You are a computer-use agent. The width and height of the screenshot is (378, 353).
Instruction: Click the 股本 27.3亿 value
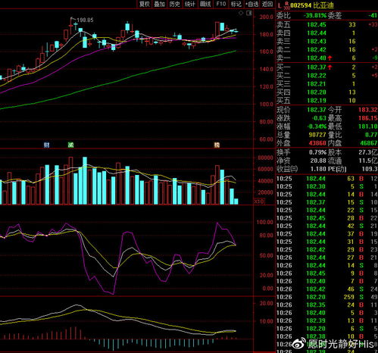[368, 152]
